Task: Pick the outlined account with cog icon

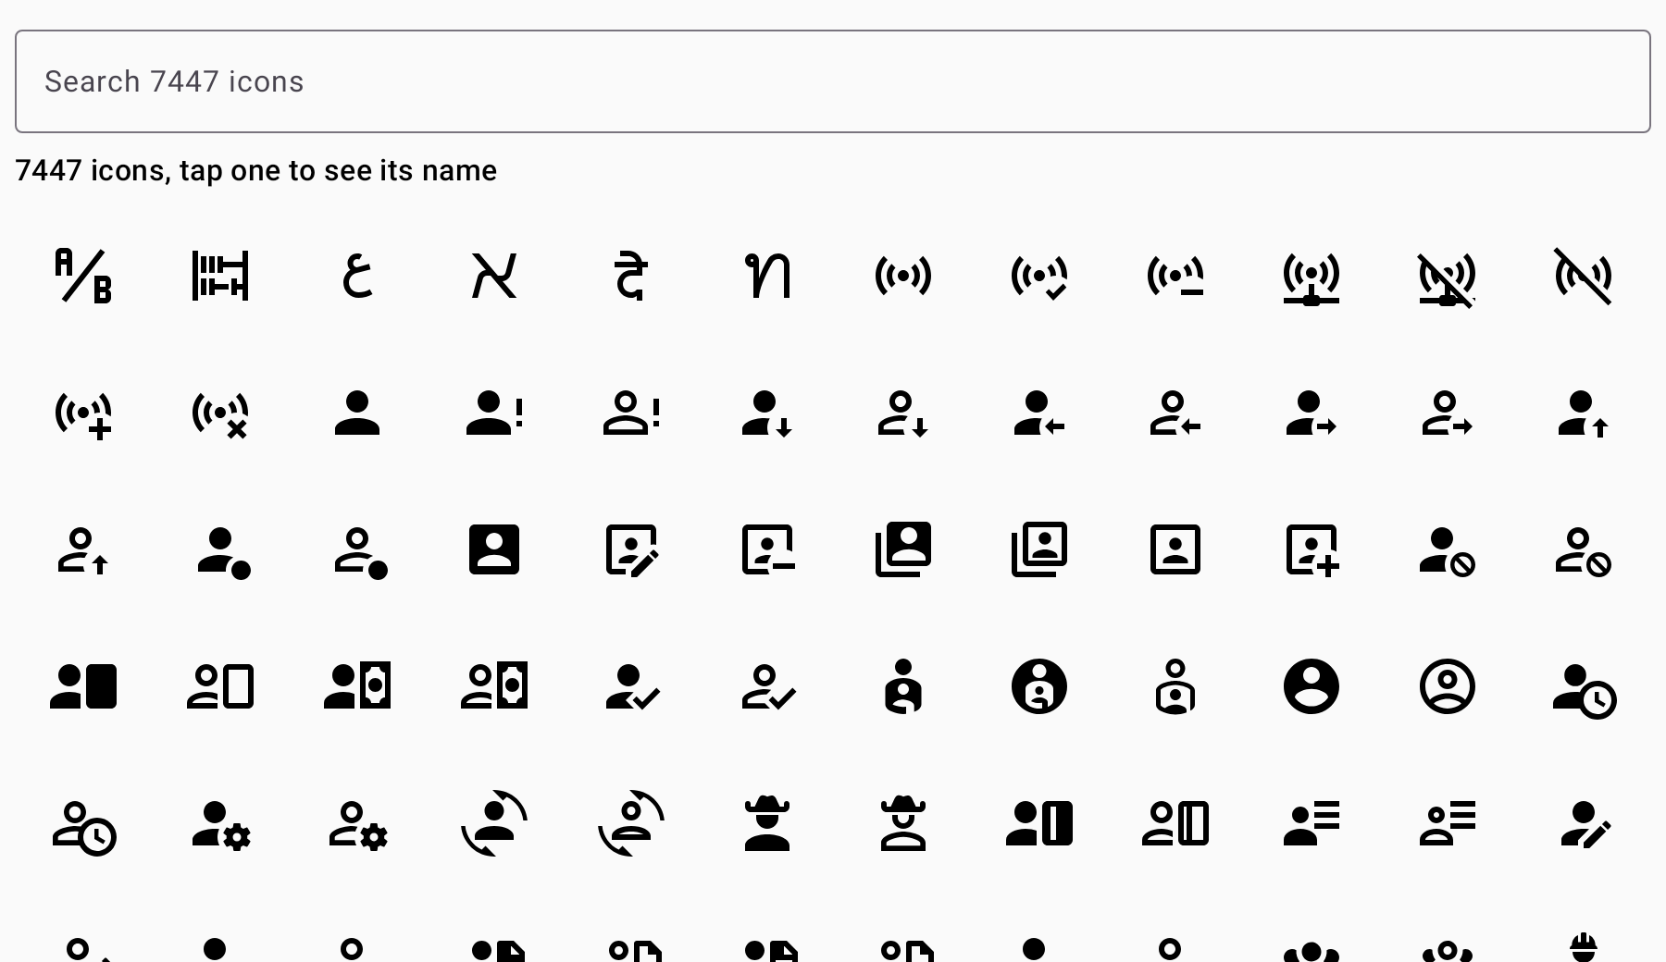Action: tap(359, 825)
